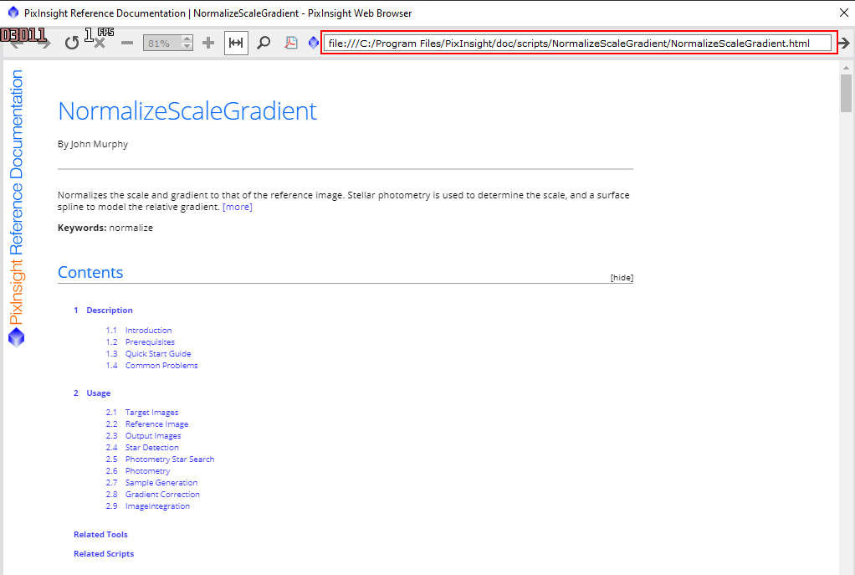Hide the Contents section
Screen dimensions: 855x575
tap(622, 278)
